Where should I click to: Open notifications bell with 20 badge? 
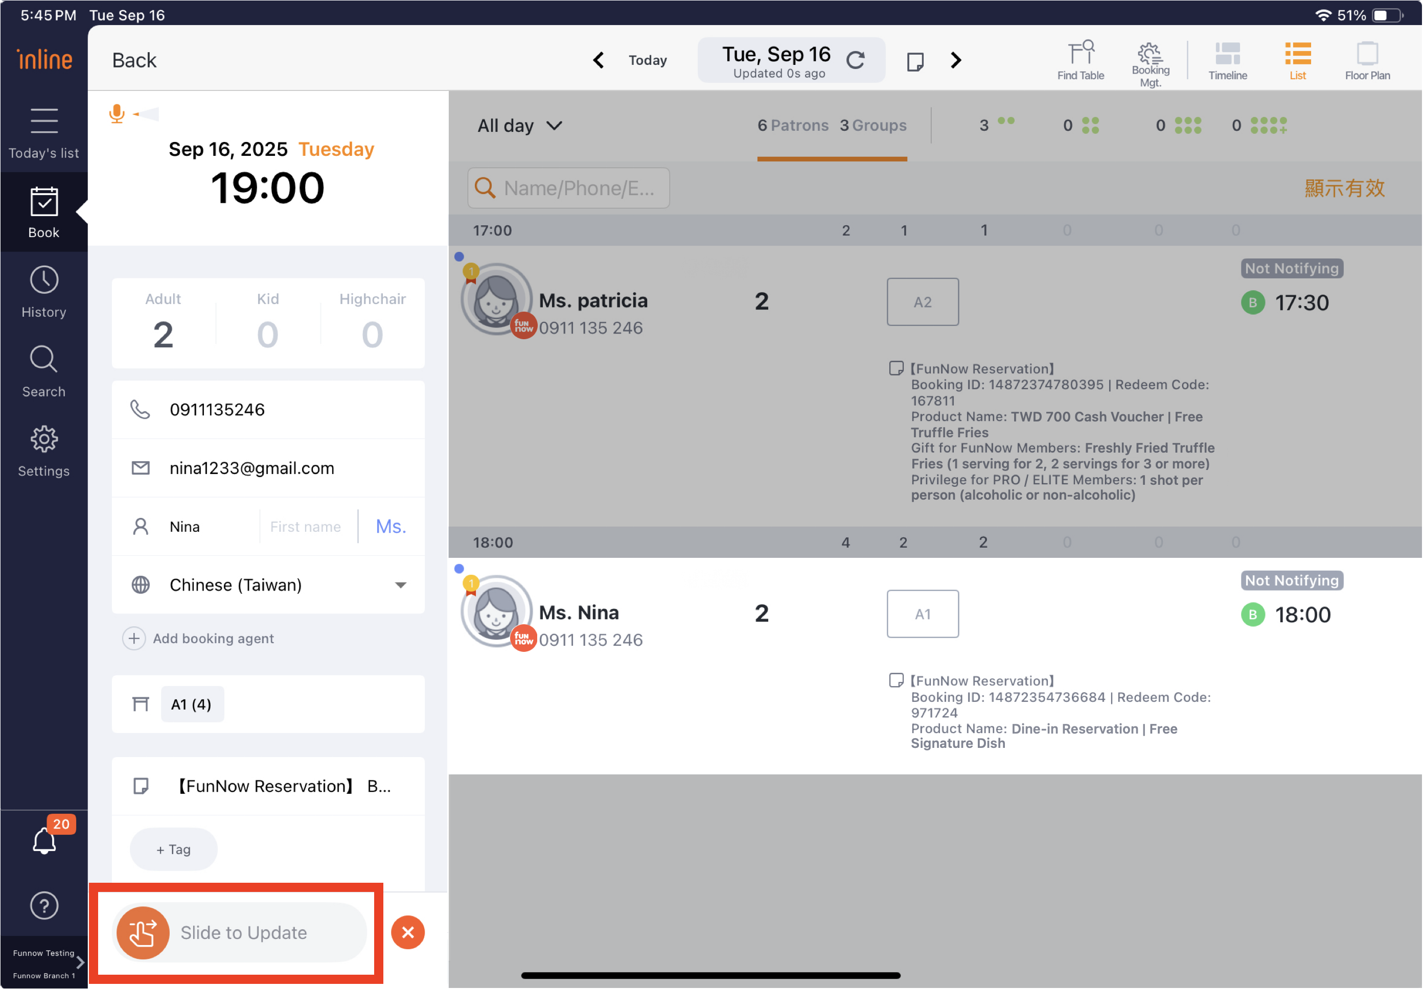click(x=44, y=840)
